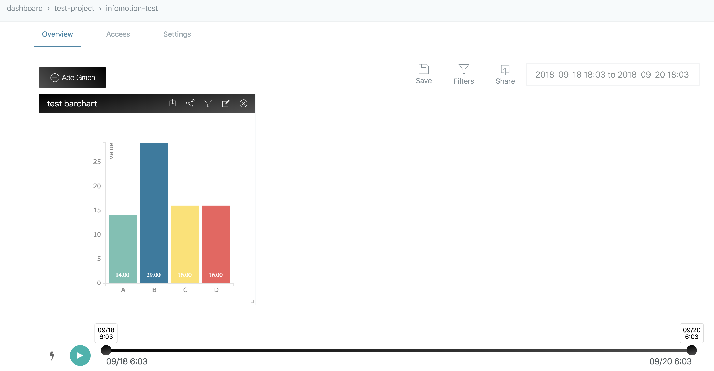The height and width of the screenshot is (371, 714).
Task: Open the date range picker field
Action: pos(612,74)
